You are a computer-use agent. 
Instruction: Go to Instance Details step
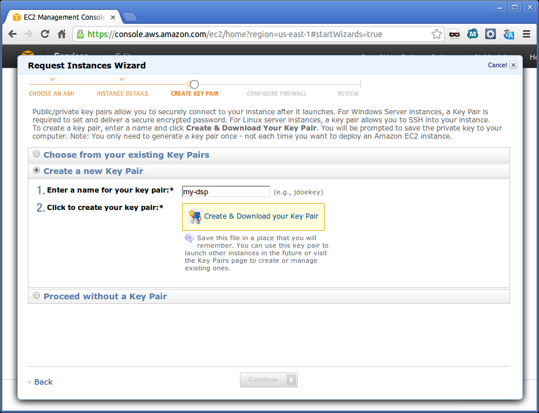(122, 93)
